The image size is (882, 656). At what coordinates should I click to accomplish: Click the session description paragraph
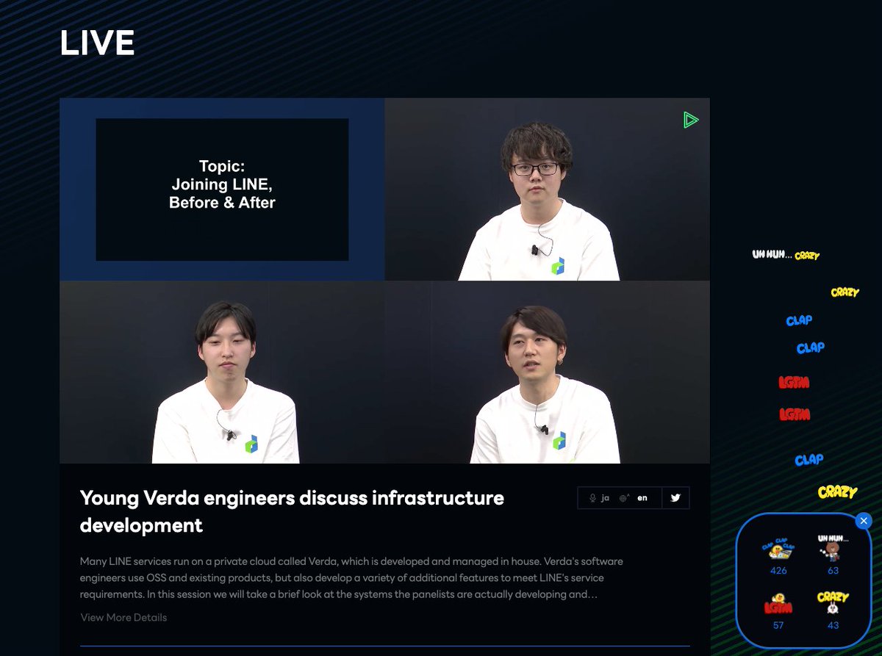point(351,578)
